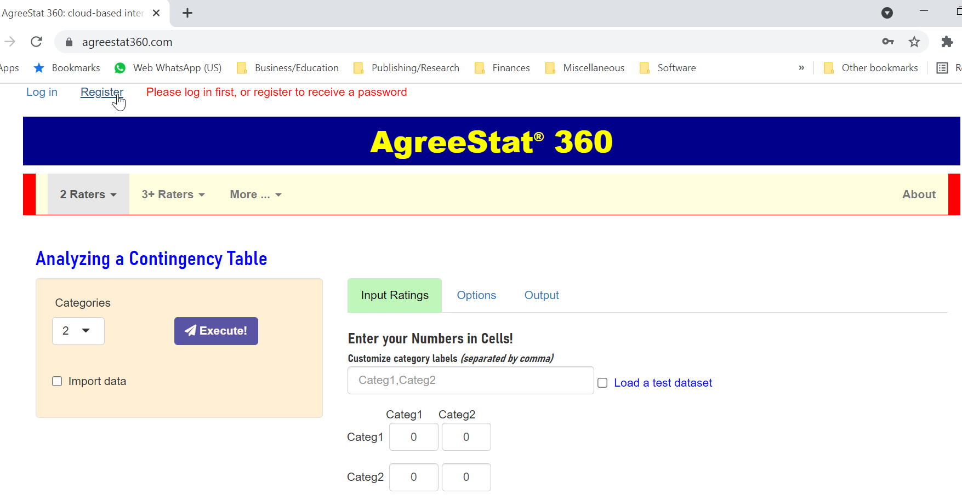Open the Finances bookmark folder
This screenshot has height=500, width=962.
coord(511,67)
